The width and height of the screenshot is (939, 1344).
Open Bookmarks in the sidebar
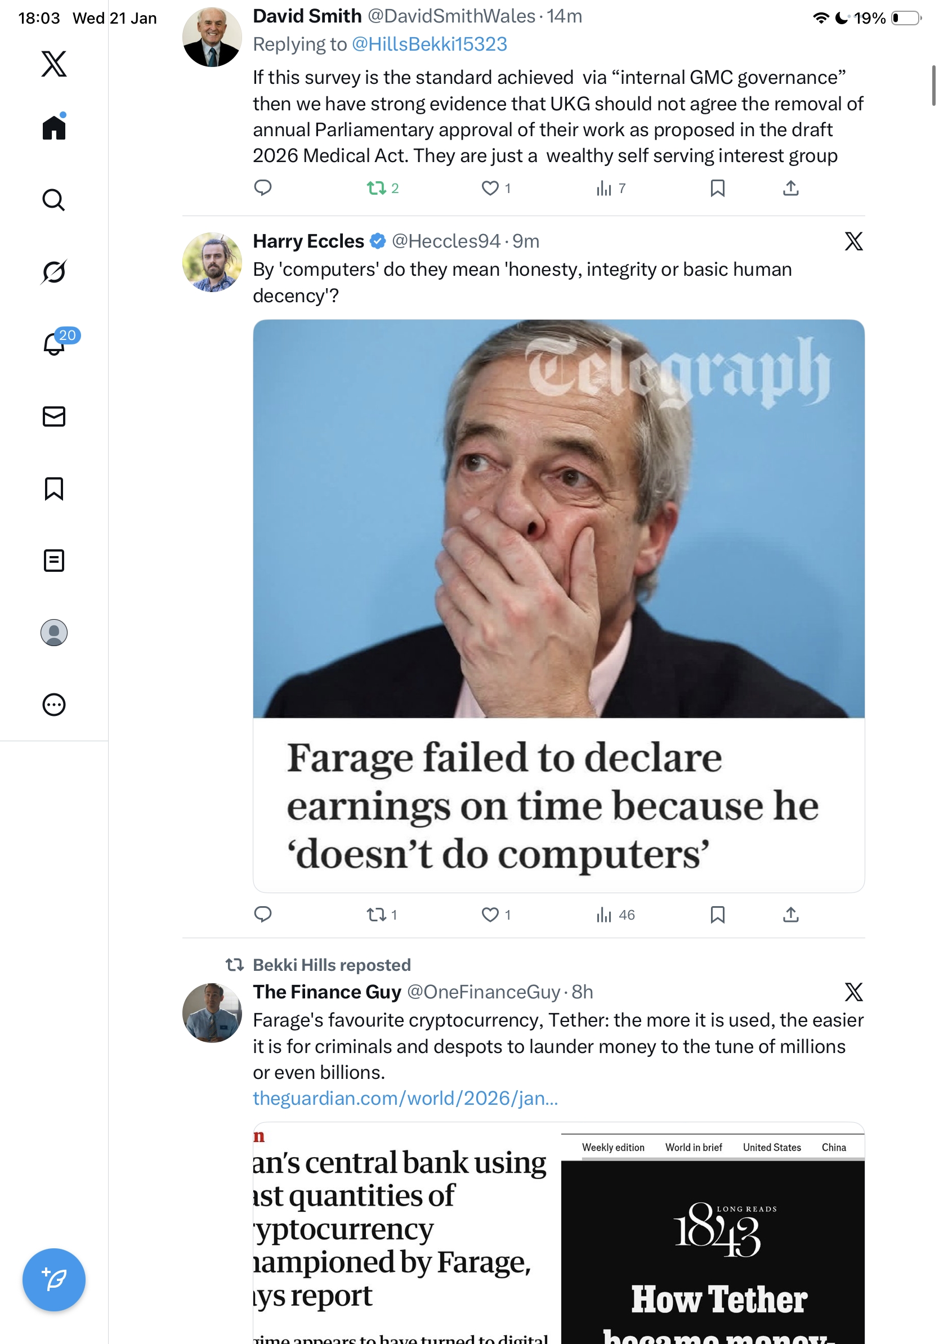(54, 488)
